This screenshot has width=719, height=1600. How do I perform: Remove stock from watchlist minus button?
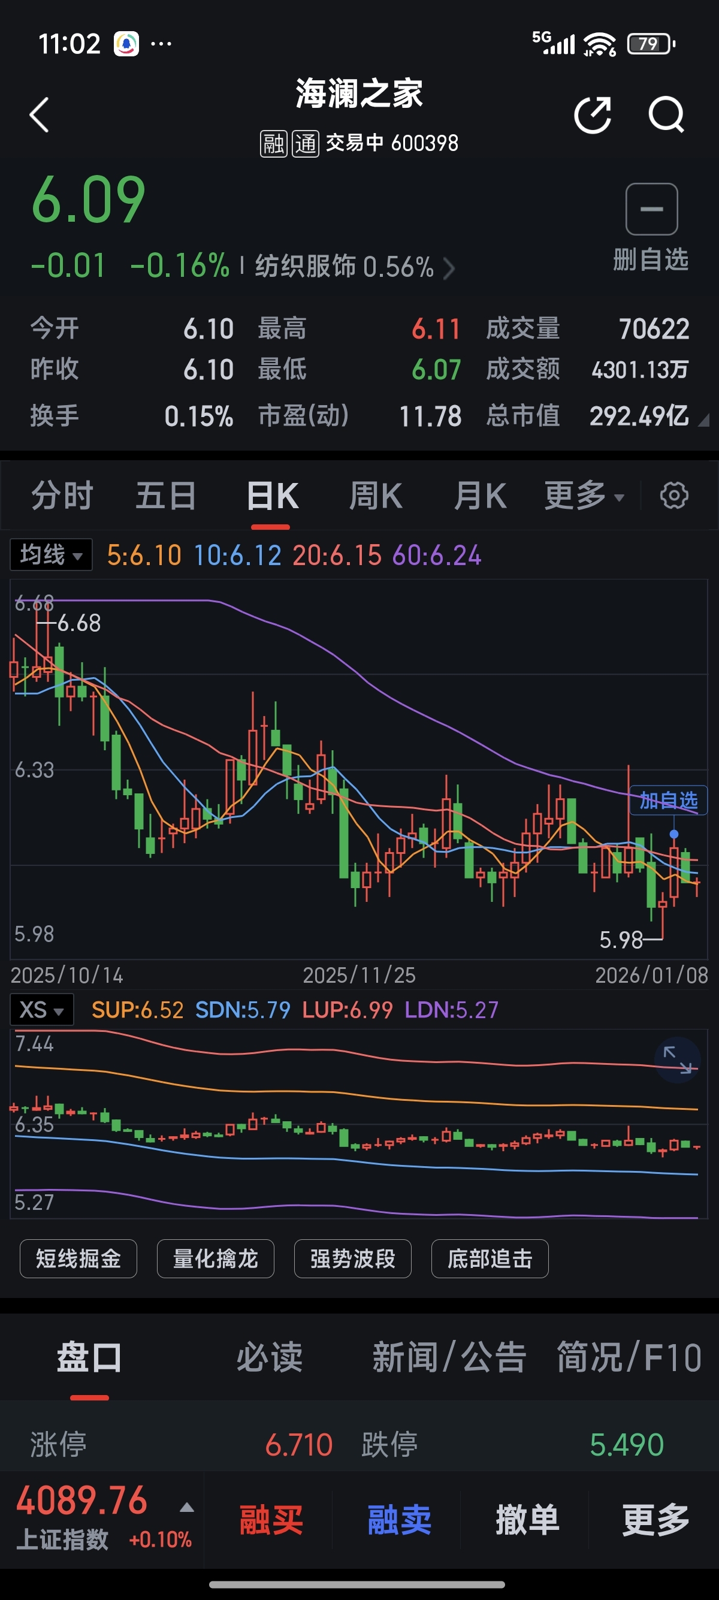coord(651,209)
